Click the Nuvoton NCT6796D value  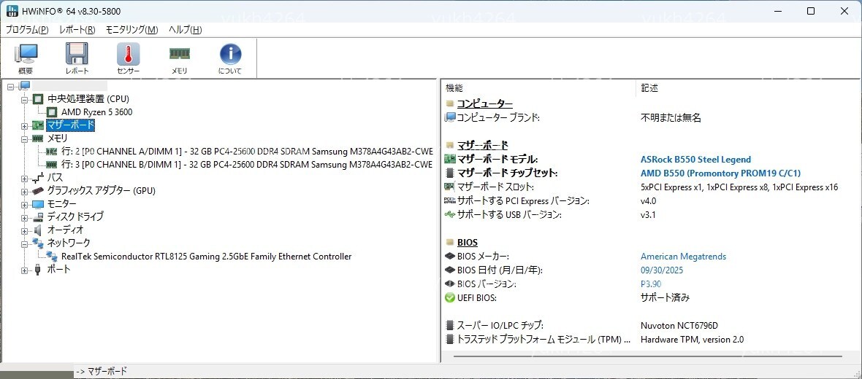(x=679, y=325)
